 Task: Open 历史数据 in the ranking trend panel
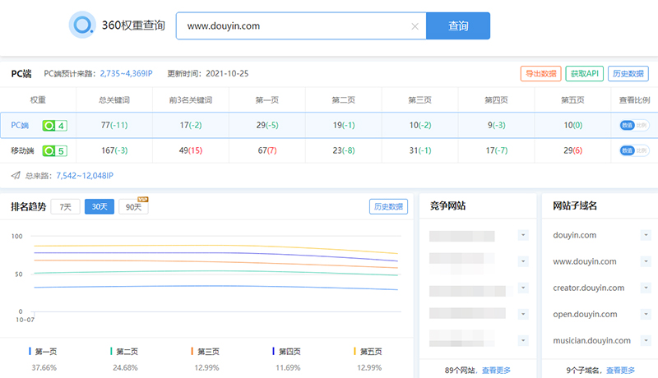[x=388, y=206]
